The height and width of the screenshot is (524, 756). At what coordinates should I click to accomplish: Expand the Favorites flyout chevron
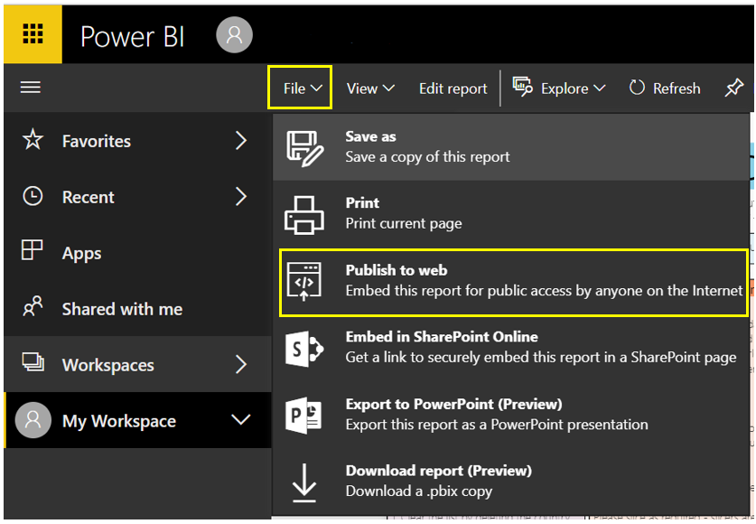tap(241, 140)
